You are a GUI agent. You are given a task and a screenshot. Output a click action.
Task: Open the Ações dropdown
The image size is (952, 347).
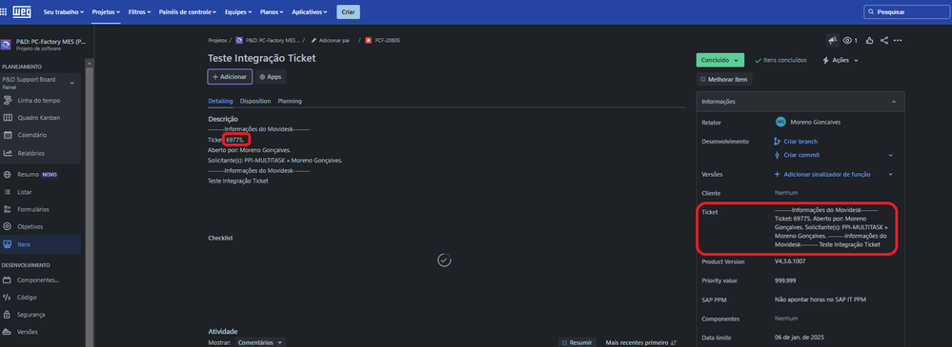point(841,60)
